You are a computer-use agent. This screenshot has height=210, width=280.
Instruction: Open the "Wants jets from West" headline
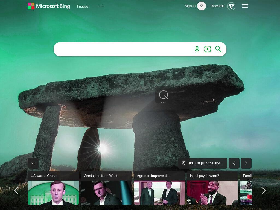pos(101,176)
